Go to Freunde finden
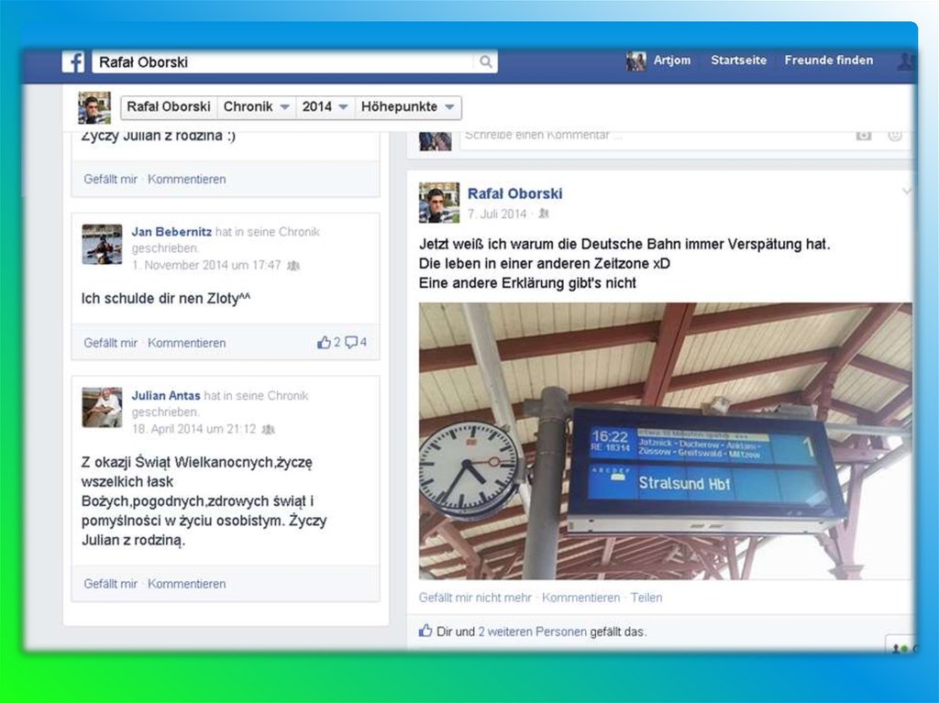939x703 pixels. click(x=828, y=60)
